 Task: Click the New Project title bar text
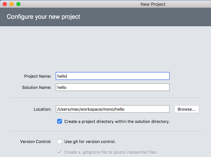click(153, 4)
